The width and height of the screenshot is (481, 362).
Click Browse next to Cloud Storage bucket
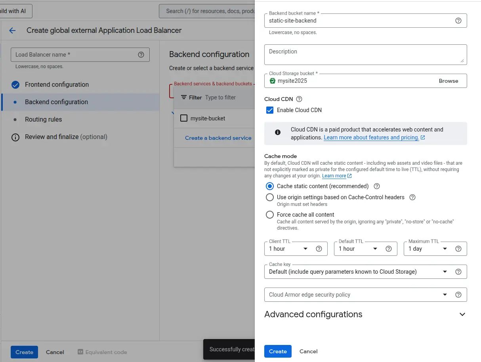coord(448,80)
